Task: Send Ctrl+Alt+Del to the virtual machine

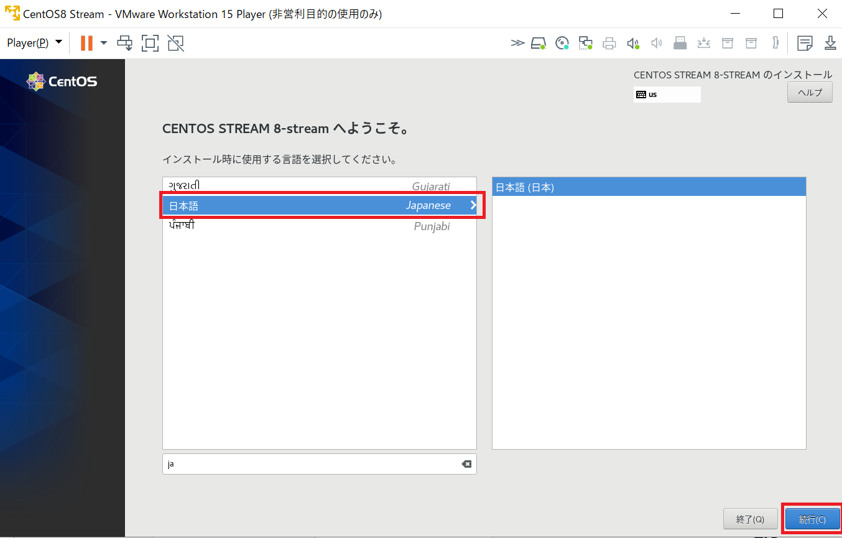Action: (x=126, y=43)
